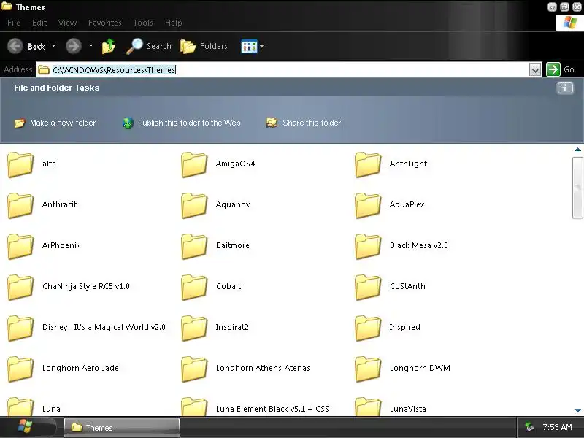Click the Back navigation arrow
The width and height of the screenshot is (584, 438).
pyautogui.click(x=15, y=46)
